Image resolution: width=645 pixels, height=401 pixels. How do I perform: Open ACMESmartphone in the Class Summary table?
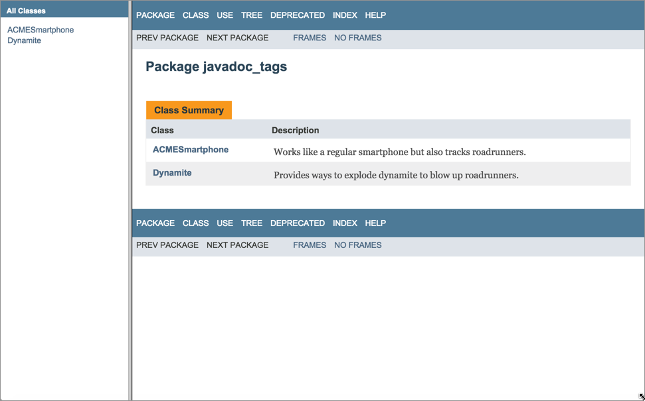tap(191, 150)
